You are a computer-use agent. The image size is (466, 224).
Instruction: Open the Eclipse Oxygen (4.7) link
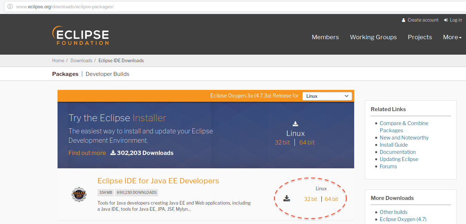[x=403, y=219]
